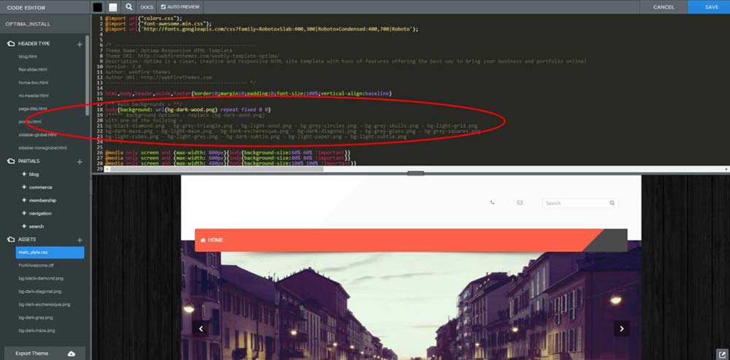730x360 pixels.
Task: Show next slide with right arrow
Action: tap(621, 329)
